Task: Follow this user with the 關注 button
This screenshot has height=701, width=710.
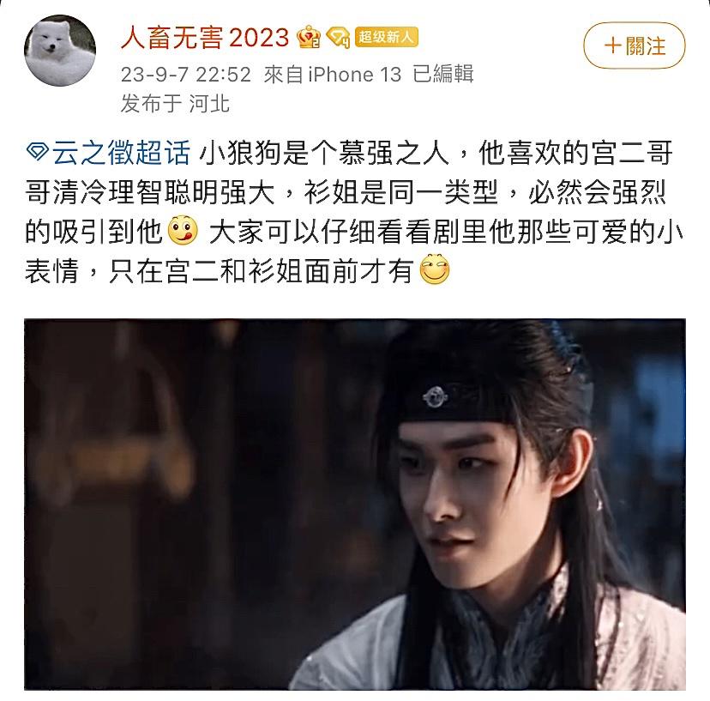Action: pos(635,45)
